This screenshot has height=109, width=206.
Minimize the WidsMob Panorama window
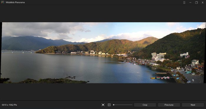click(x=190, y=2)
